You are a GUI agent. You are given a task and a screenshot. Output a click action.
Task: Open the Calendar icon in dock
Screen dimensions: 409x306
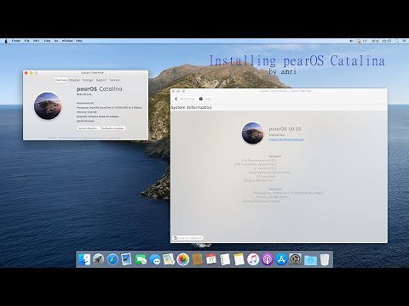[211, 259]
